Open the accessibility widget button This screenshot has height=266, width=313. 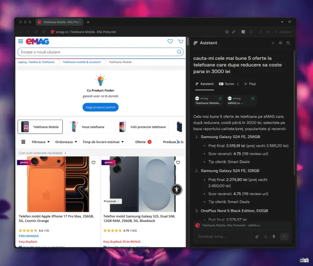[177, 189]
